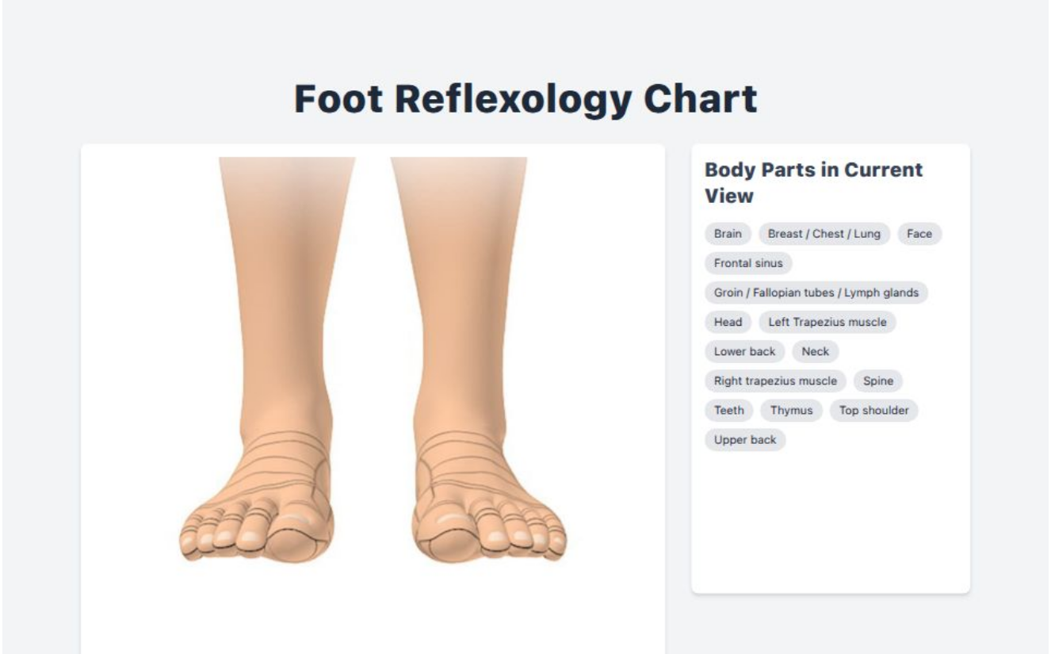Select the Thymus body part tag
The width and height of the screenshot is (1051, 654).
[x=793, y=410]
